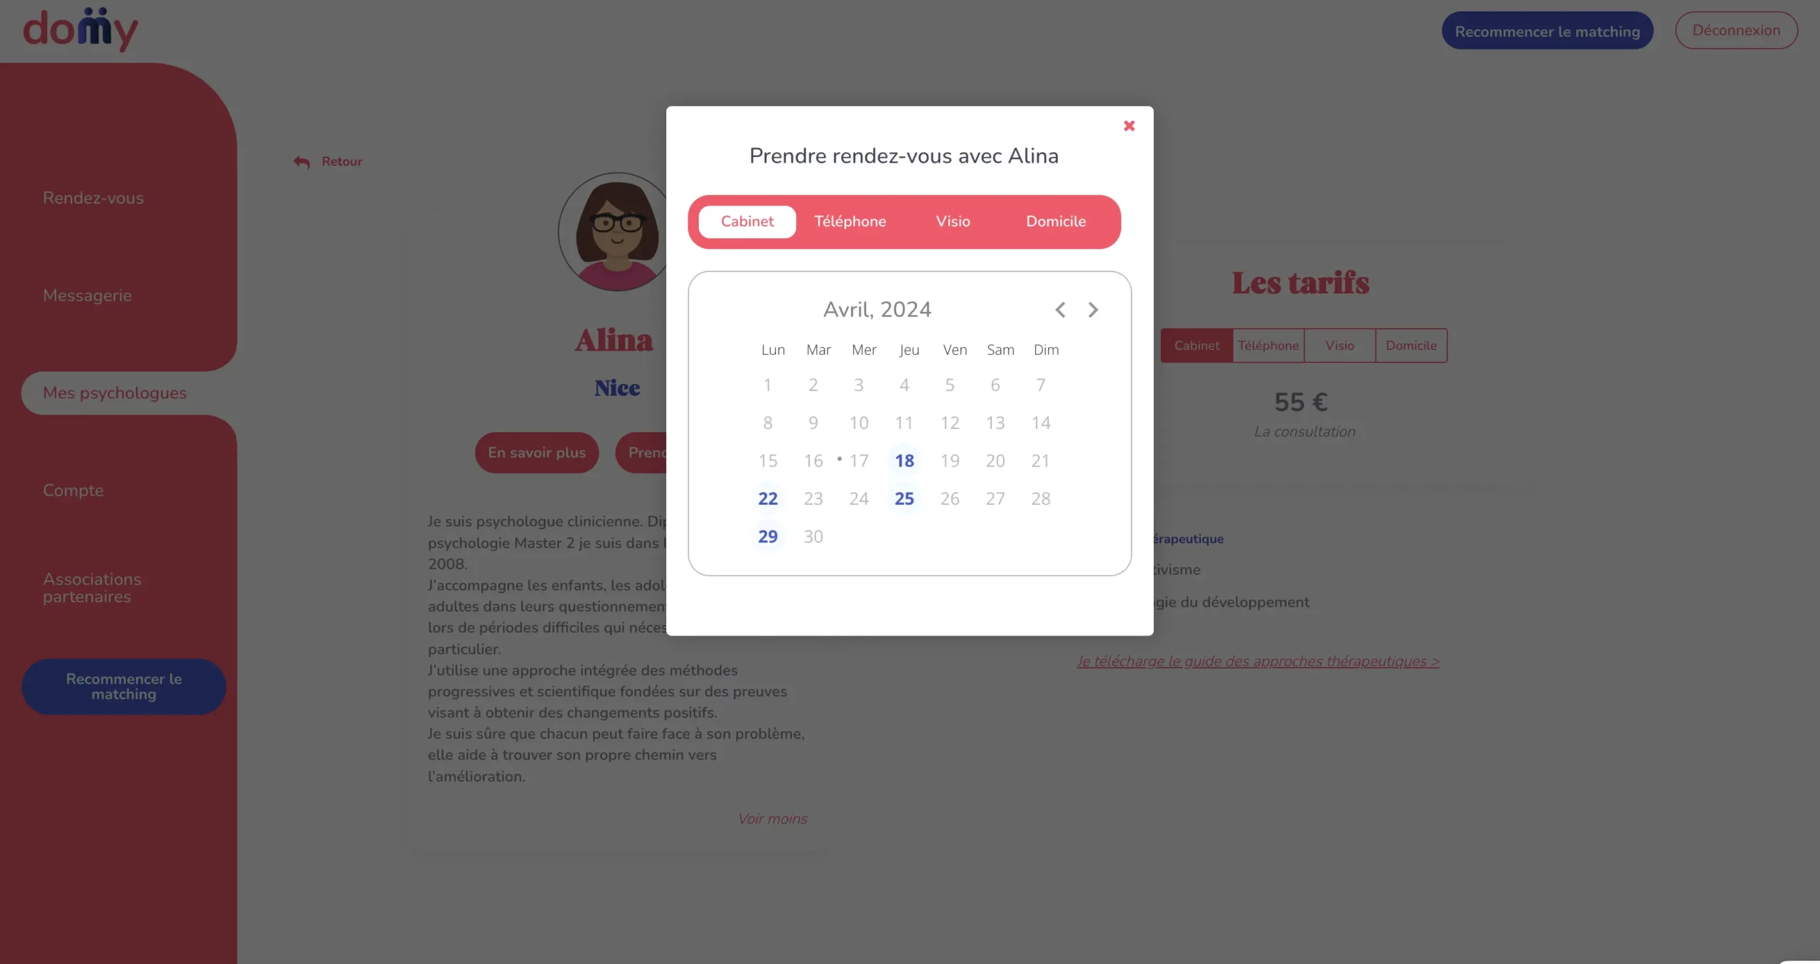Viewport: 1820px width, 964px height.
Task: Select April 25th on the calendar
Action: pyautogui.click(x=903, y=498)
